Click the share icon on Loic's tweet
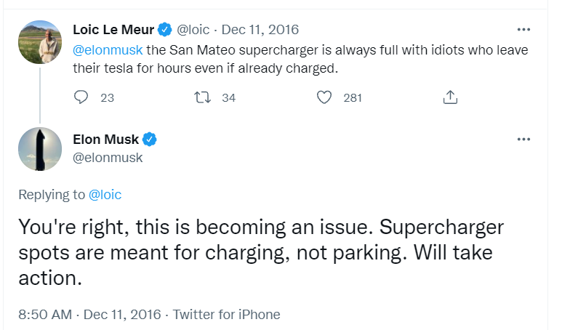 pyautogui.click(x=450, y=97)
